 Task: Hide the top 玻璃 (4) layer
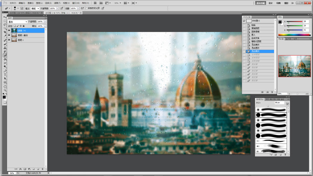(9, 31)
